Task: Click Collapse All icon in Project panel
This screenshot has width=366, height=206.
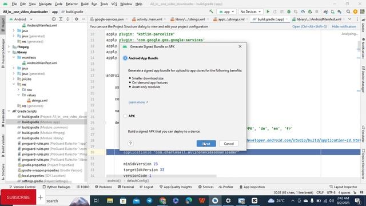Action: click(67, 19)
